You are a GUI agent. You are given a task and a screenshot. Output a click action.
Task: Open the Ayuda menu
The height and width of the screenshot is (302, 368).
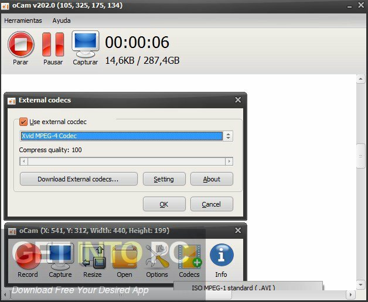click(x=62, y=20)
